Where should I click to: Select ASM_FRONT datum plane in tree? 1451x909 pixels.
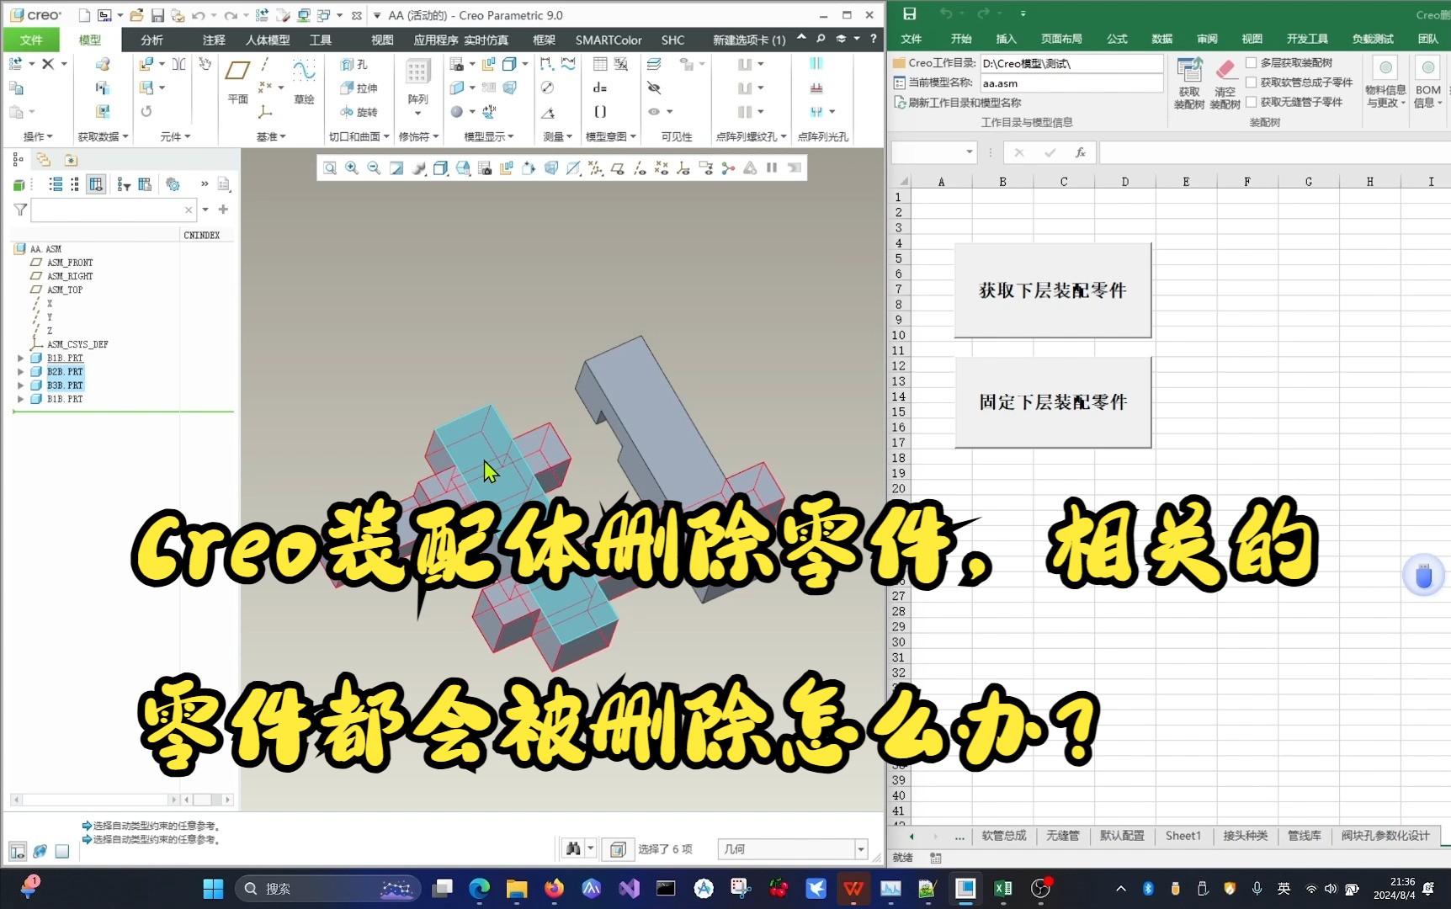click(70, 263)
